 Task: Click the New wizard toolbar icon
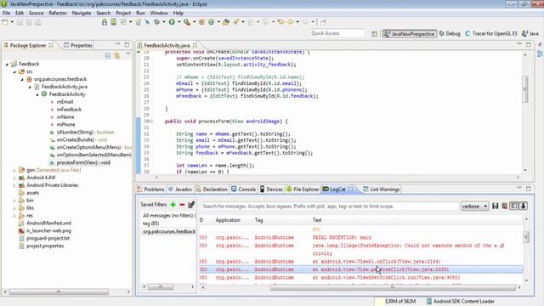pyautogui.click(x=5, y=22)
